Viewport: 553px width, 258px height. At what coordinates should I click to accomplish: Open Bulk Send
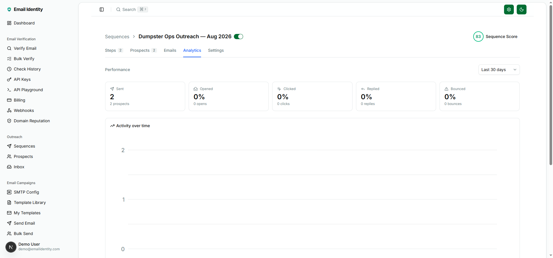20,234
